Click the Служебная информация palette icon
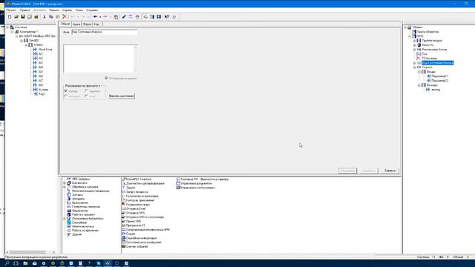The image size is (475, 267). pos(123,238)
